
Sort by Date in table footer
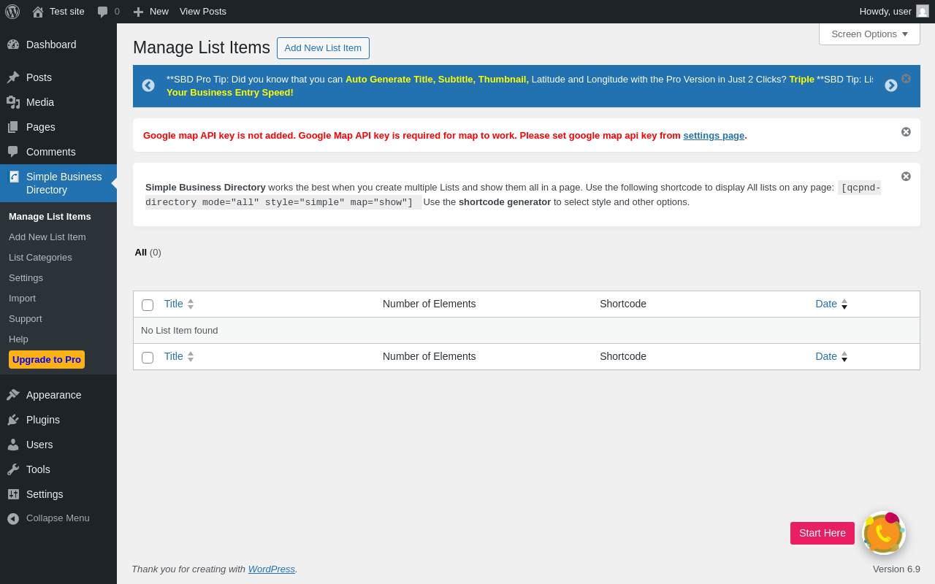pyautogui.click(x=831, y=356)
